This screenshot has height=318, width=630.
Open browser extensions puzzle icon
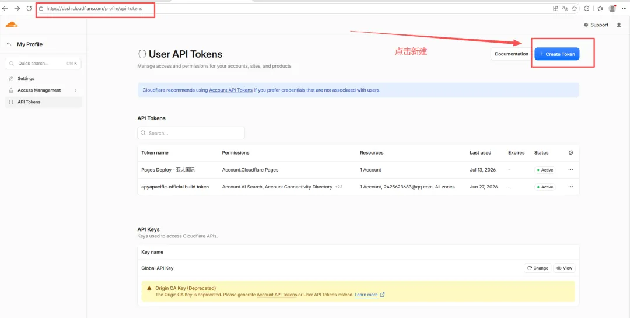point(587,8)
